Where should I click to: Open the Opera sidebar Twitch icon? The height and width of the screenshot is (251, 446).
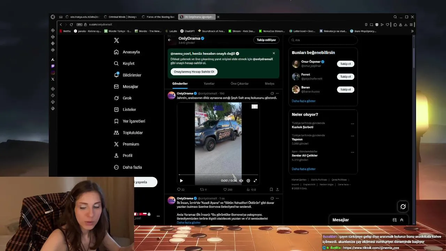tap(53, 66)
